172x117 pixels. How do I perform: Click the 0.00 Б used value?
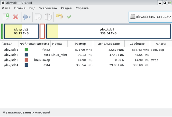pos(119,60)
